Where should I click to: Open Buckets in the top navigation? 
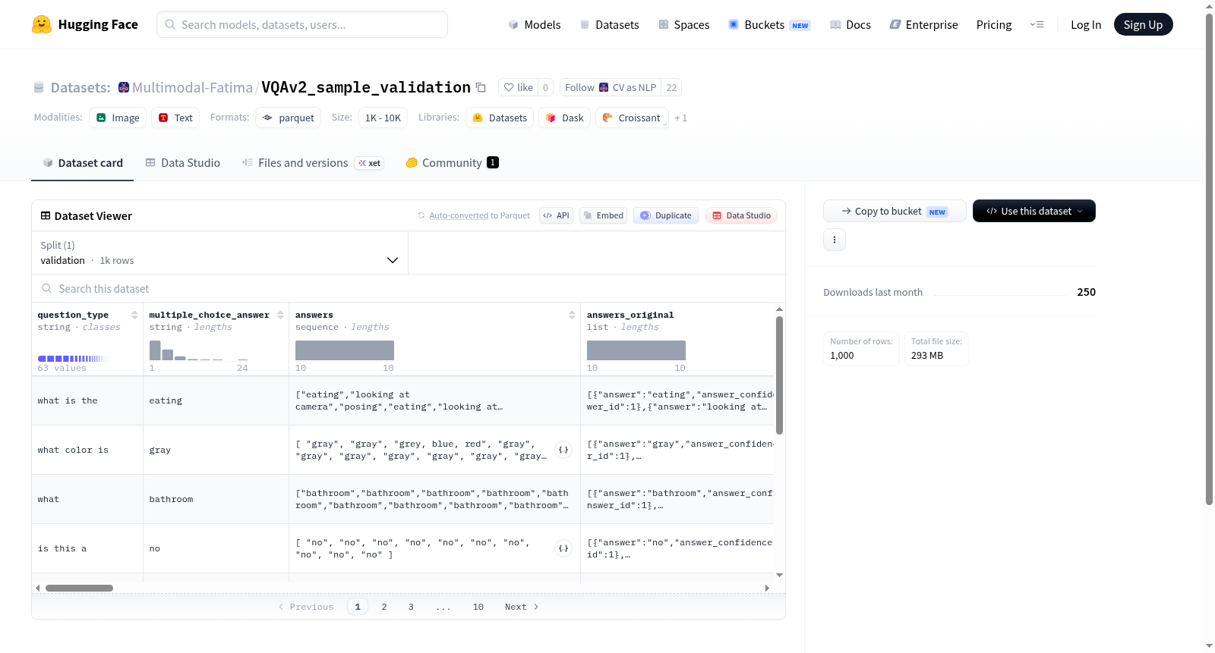(769, 24)
